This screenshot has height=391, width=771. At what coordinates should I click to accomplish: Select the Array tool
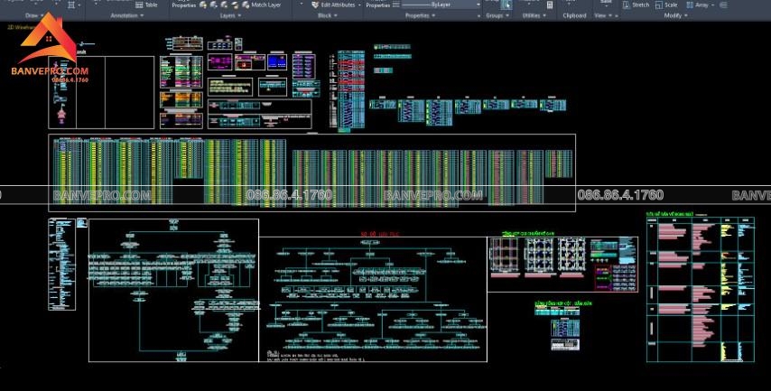pos(698,5)
